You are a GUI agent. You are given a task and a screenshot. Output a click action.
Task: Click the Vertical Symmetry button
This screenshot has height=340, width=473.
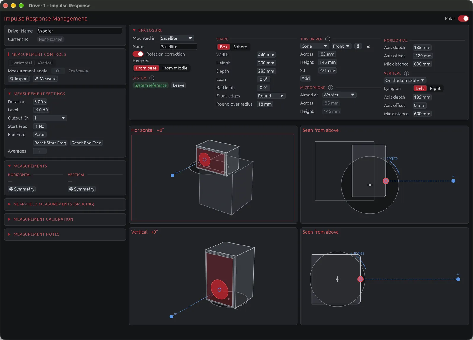click(x=82, y=189)
